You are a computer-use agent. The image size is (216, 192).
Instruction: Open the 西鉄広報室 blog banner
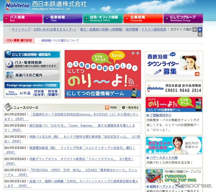pyautogui.click(x=174, y=145)
